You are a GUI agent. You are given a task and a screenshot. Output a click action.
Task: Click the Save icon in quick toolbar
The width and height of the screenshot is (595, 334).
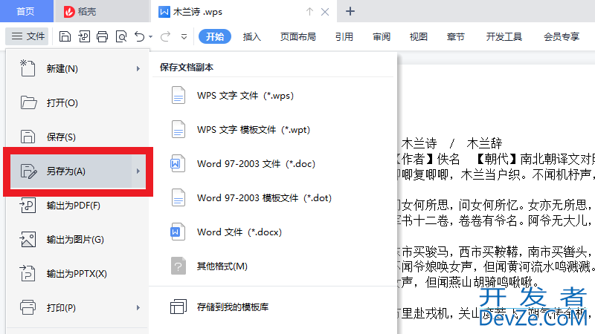65,36
